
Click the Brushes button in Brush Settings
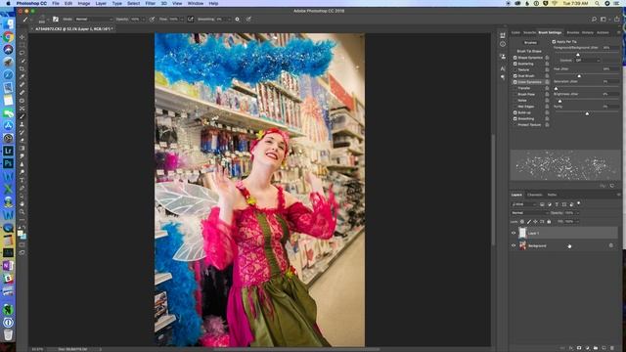click(530, 42)
